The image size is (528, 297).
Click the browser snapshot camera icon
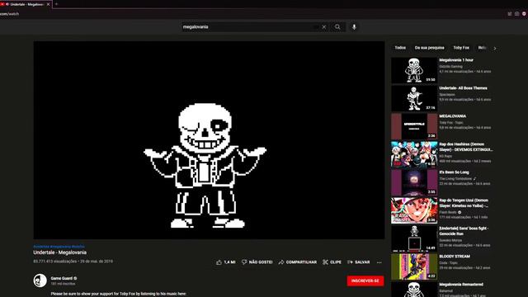(x=517, y=14)
